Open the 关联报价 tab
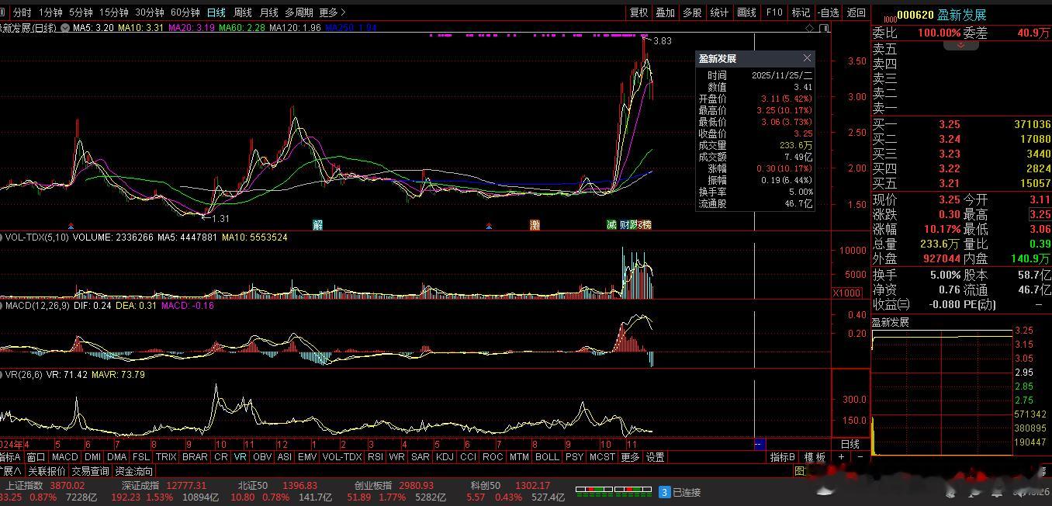This screenshot has height=506, width=1052. point(47,471)
